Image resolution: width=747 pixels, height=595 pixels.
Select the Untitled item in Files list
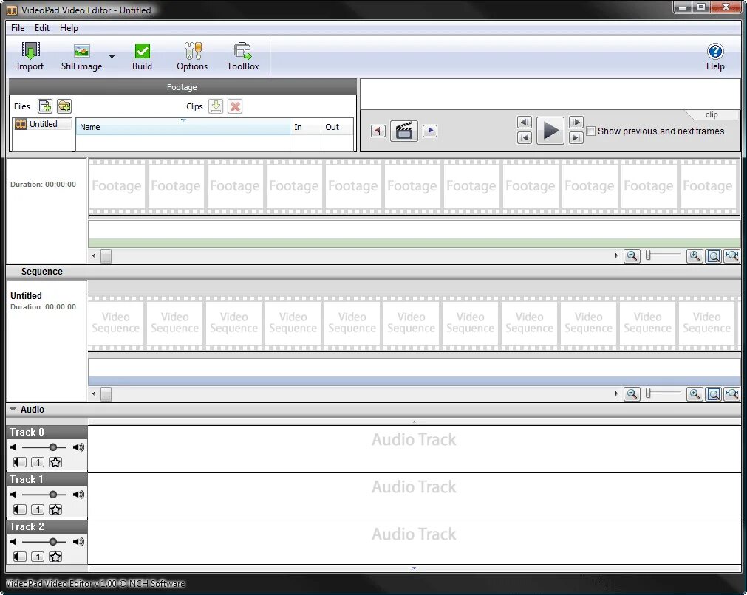point(42,124)
